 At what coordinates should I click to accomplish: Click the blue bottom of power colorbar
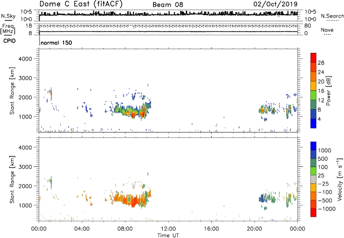(313, 123)
